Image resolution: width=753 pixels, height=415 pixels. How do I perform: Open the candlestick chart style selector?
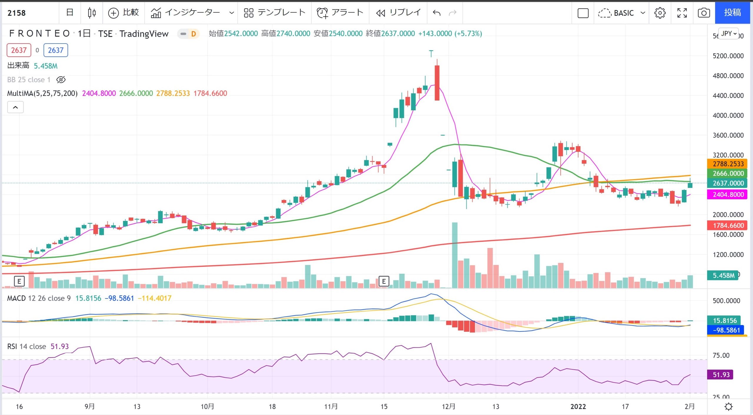(x=92, y=13)
